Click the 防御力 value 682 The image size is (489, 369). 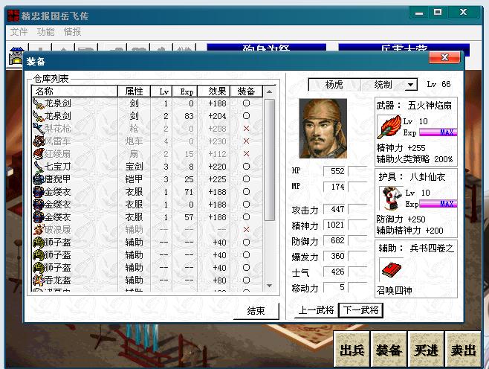click(335, 240)
